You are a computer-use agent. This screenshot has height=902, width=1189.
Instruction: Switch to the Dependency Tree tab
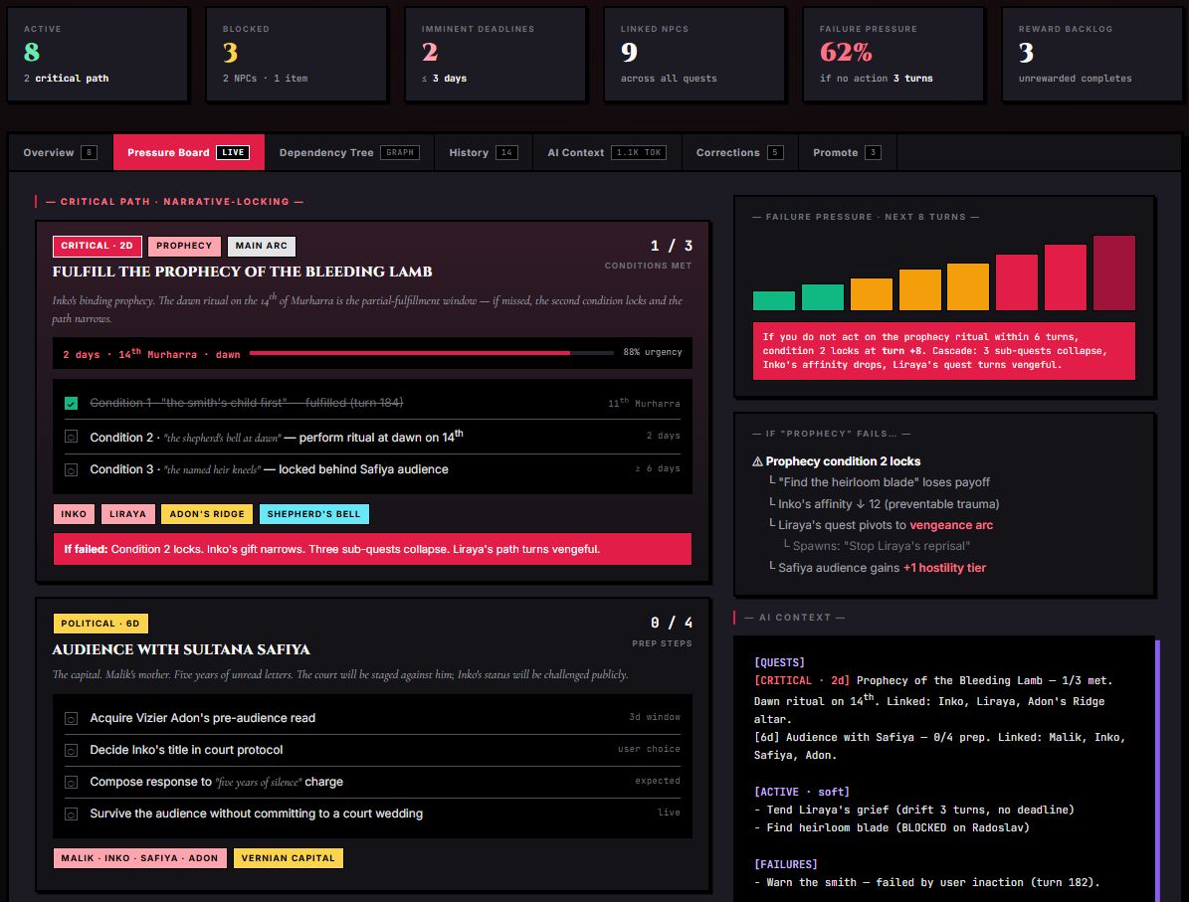pos(349,152)
